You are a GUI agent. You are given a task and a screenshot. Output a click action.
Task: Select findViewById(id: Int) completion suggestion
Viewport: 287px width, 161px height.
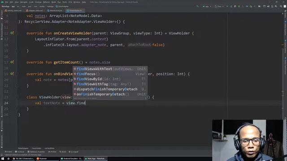click(x=110, y=79)
